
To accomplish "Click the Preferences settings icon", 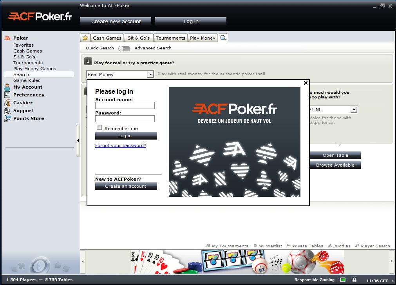I will click(x=7, y=95).
